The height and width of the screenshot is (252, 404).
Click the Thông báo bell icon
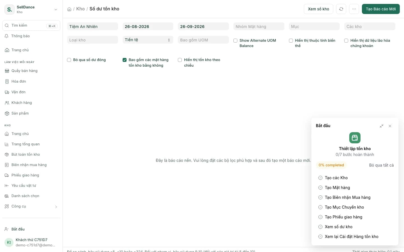7,36
